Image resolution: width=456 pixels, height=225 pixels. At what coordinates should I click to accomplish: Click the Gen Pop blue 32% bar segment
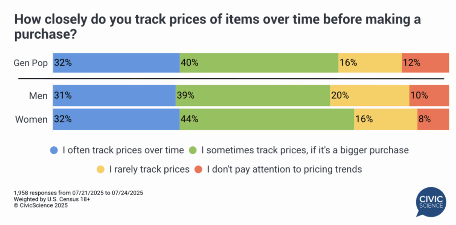click(116, 63)
